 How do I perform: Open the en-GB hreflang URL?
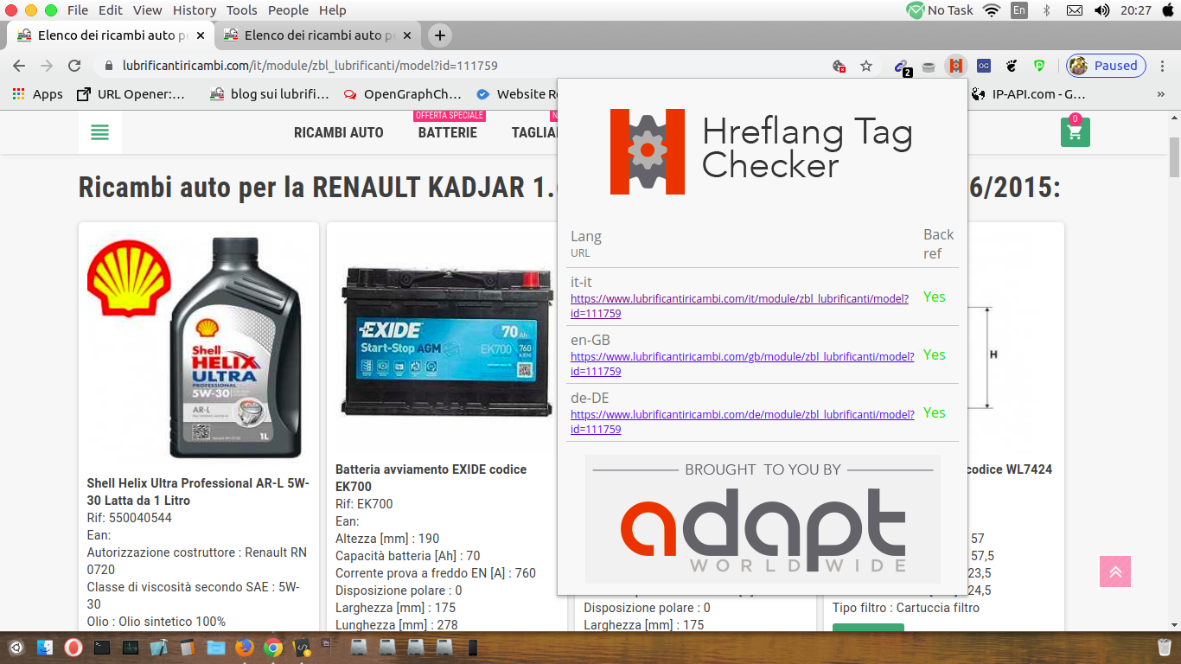pyautogui.click(x=743, y=364)
